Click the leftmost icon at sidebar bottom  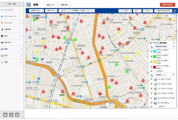tap(5, 115)
